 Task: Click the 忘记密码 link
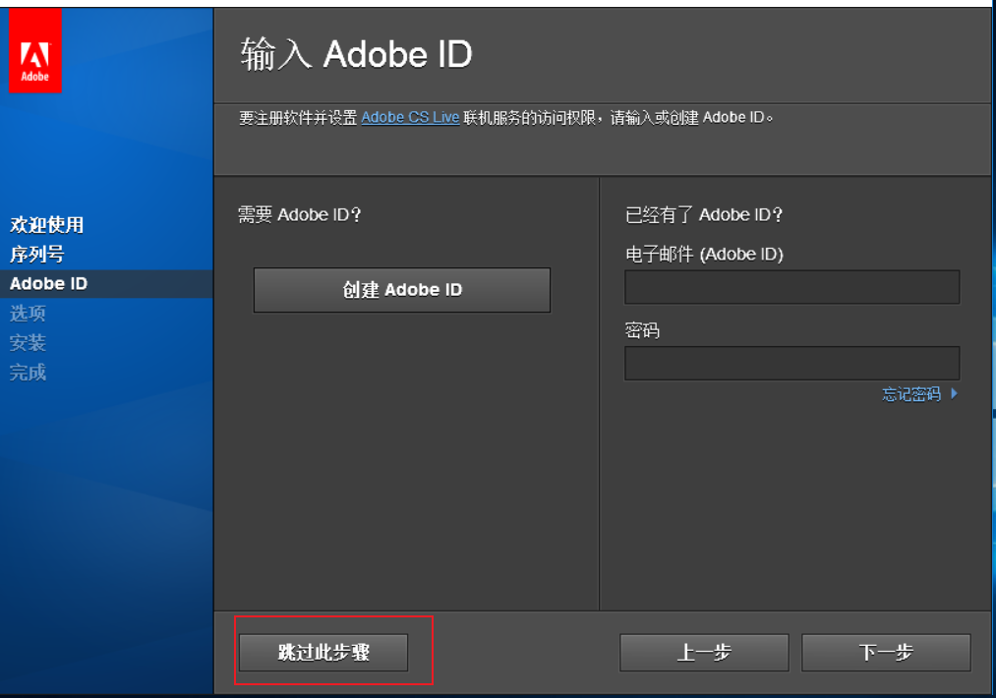pos(909,393)
